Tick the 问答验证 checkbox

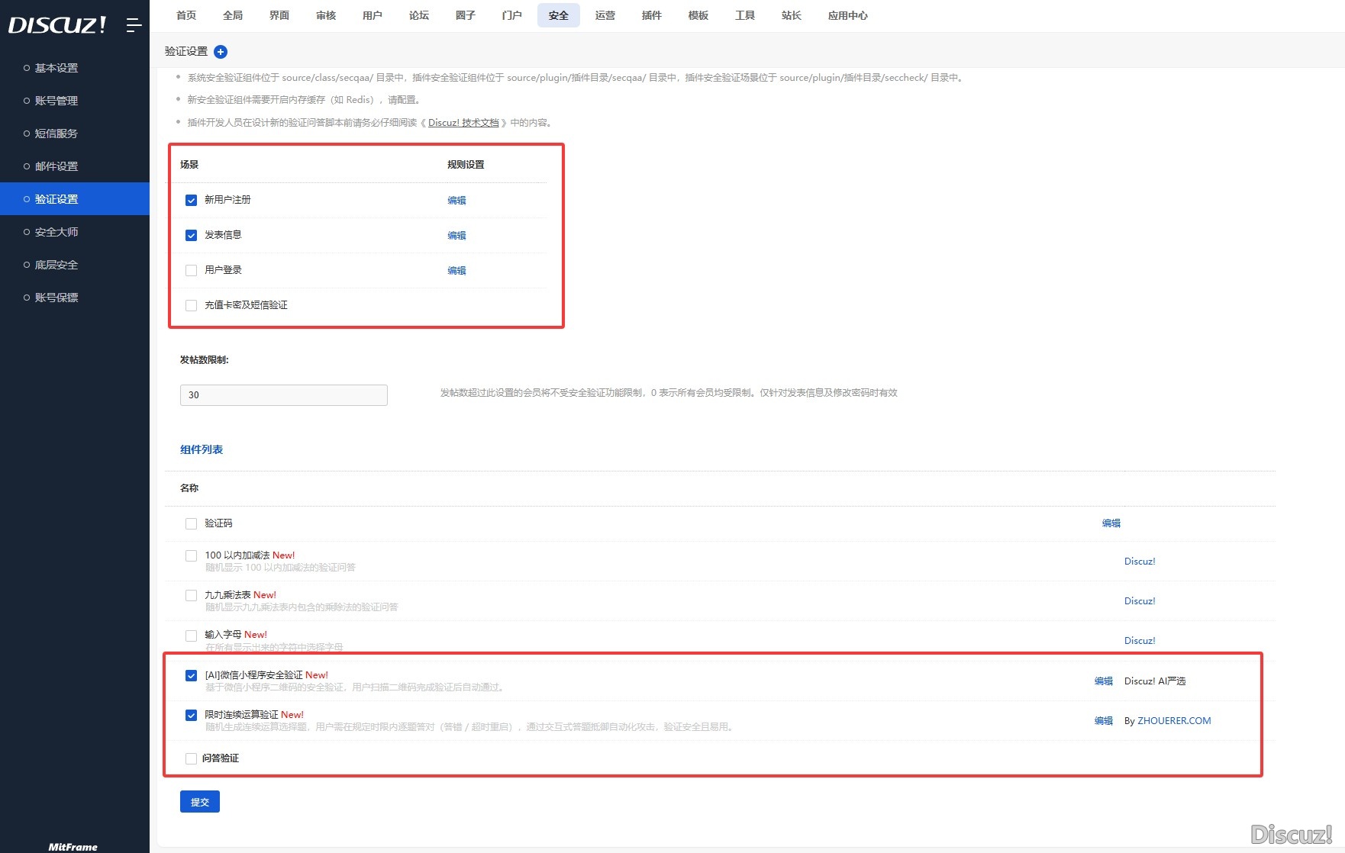(192, 759)
